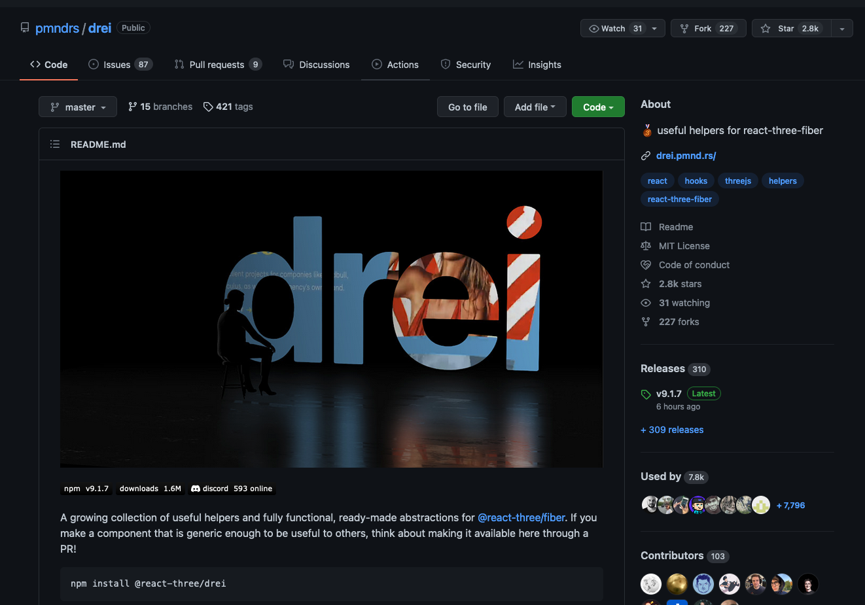
Task: Click the heart icon beside Code of conduct
Action: 646,265
